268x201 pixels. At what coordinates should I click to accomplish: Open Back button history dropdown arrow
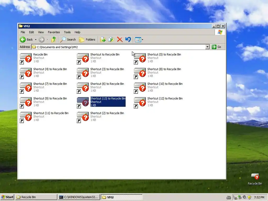pos(36,40)
